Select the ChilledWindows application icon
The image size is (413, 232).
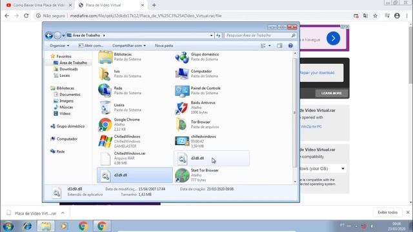105,141
